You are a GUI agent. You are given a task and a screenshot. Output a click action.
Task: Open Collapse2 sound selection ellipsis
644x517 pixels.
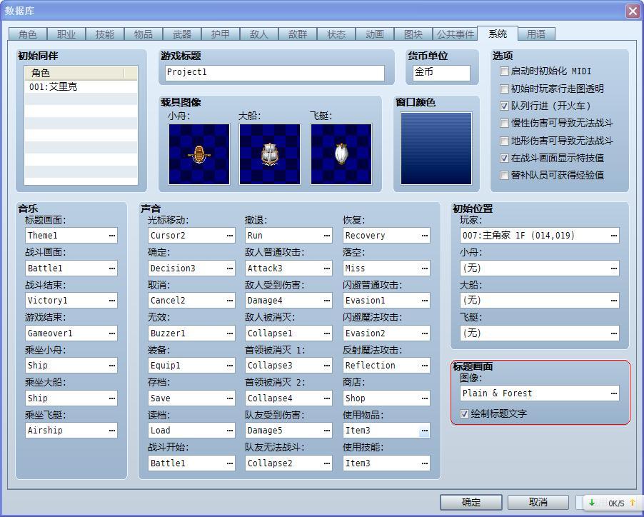(x=326, y=463)
